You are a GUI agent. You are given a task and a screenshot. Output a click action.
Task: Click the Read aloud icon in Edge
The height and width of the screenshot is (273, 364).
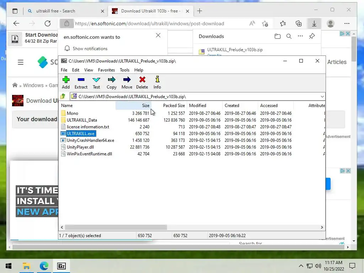click(x=252, y=23)
